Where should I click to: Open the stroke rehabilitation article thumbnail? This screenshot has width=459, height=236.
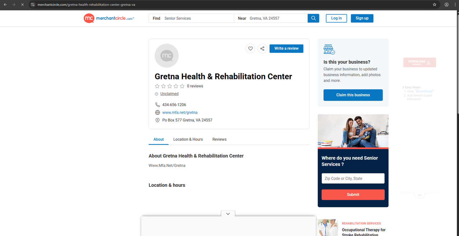point(328,228)
